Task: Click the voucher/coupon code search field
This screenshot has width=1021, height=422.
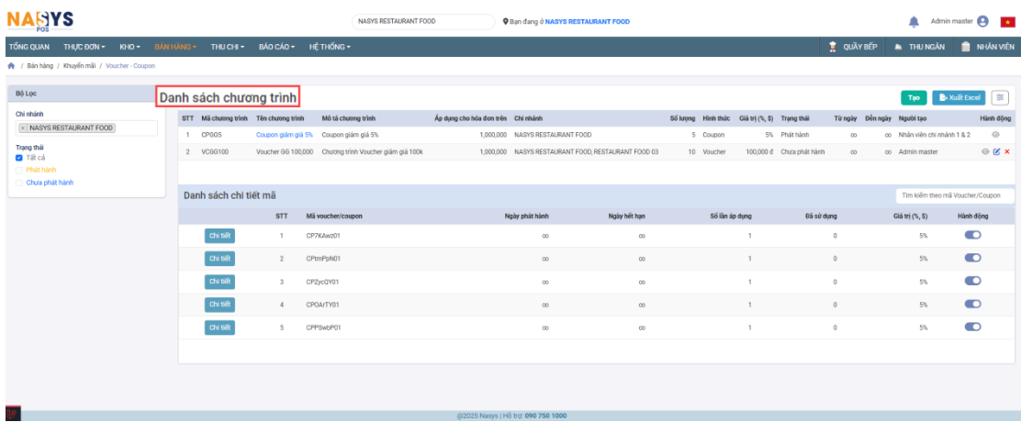Action: [955, 195]
